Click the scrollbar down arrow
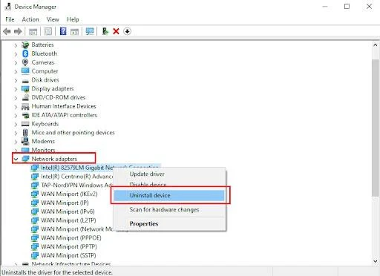This screenshot has height=276, width=380. (x=376, y=261)
